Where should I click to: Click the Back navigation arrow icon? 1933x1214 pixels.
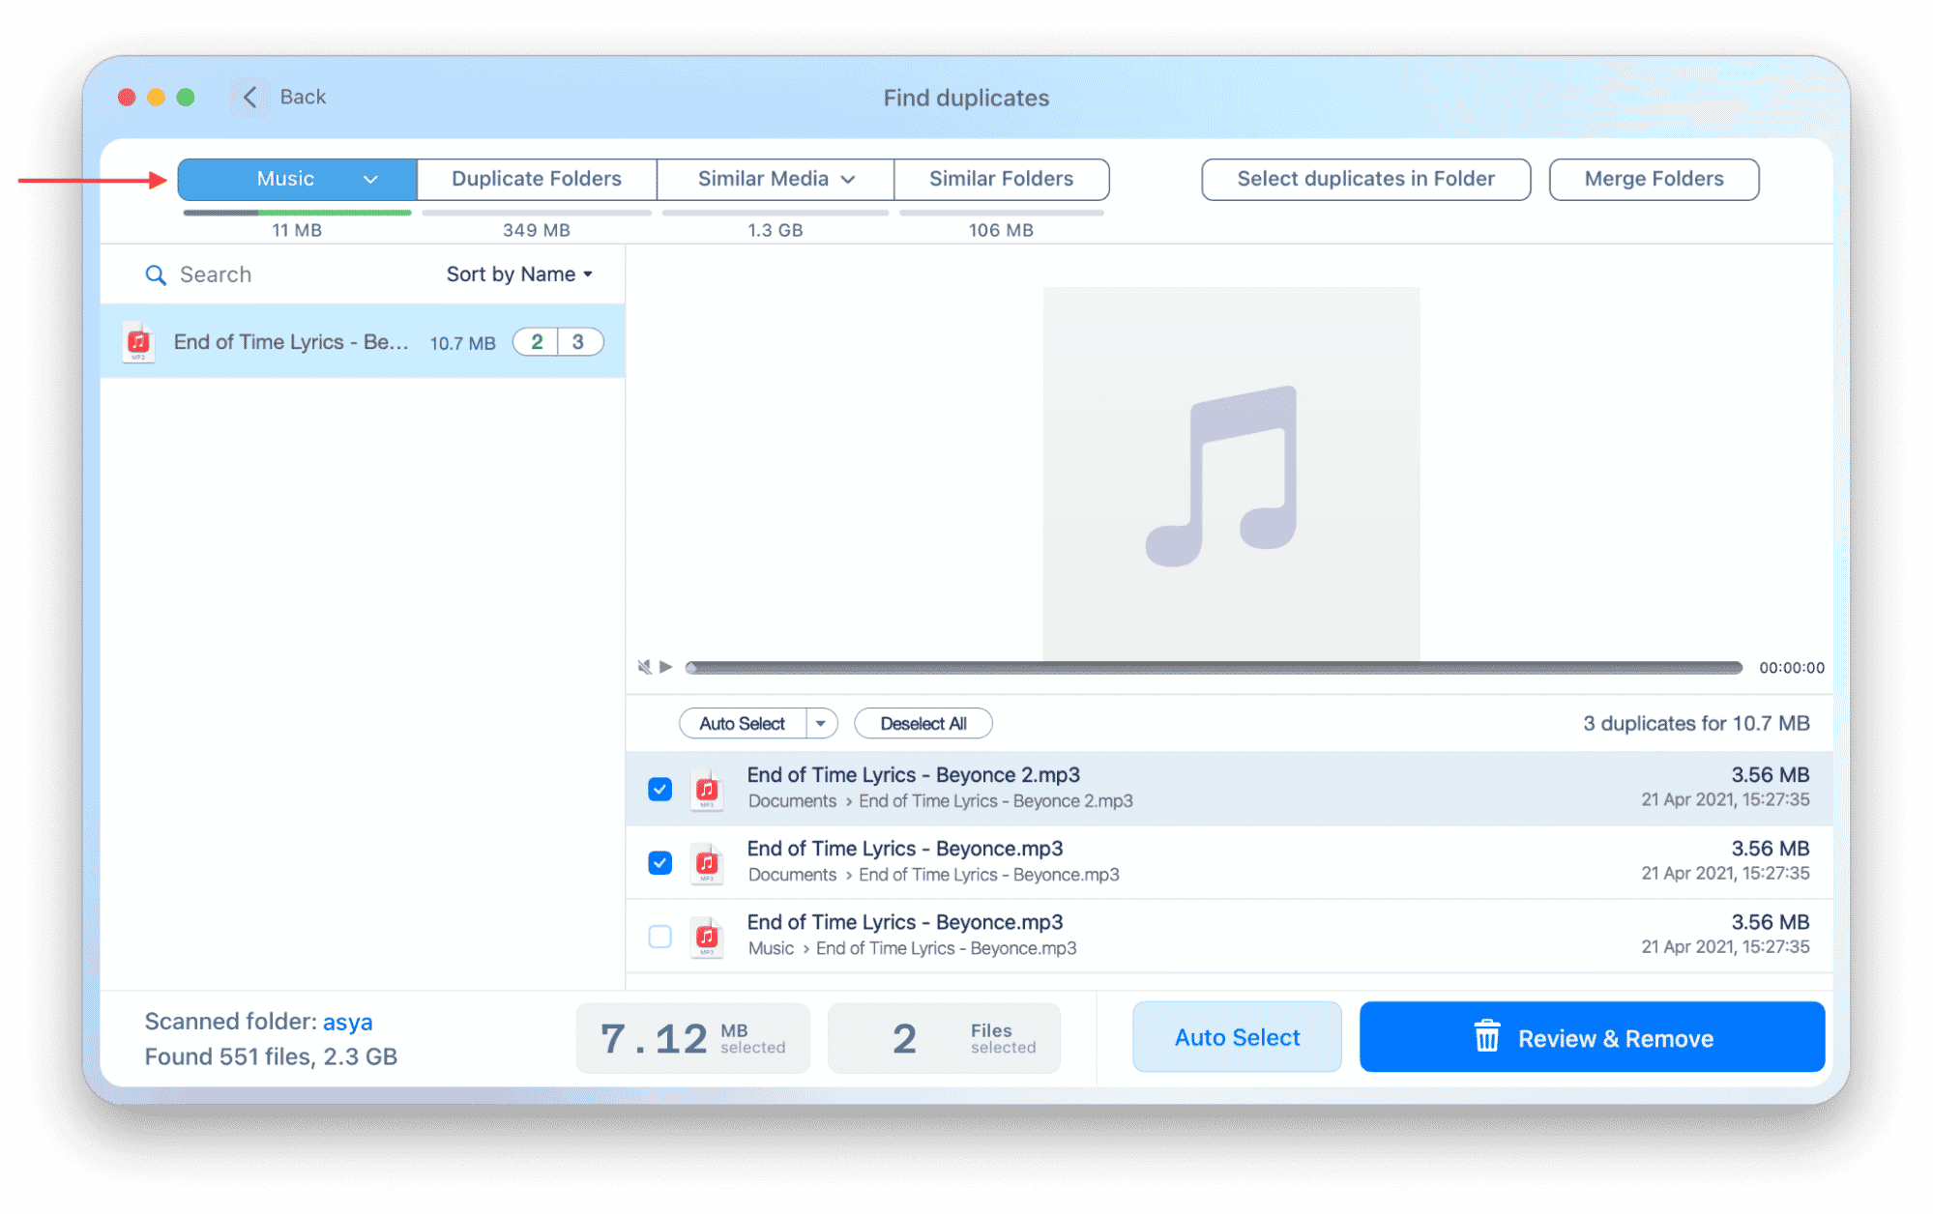(x=245, y=95)
